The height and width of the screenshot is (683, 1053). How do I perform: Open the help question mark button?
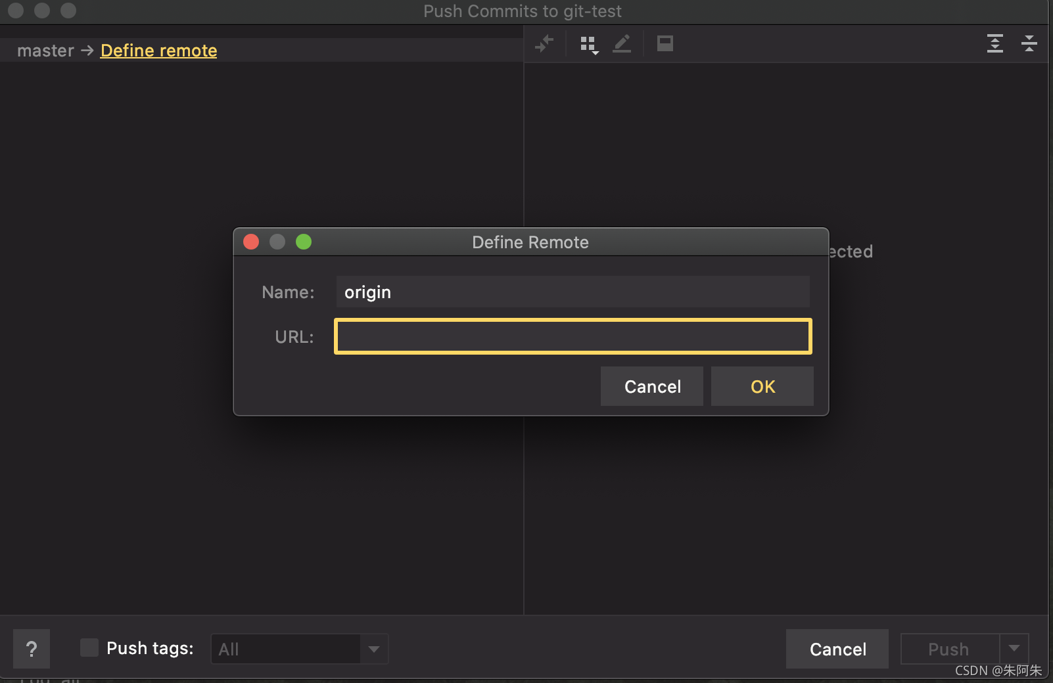(x=32, y=649)
